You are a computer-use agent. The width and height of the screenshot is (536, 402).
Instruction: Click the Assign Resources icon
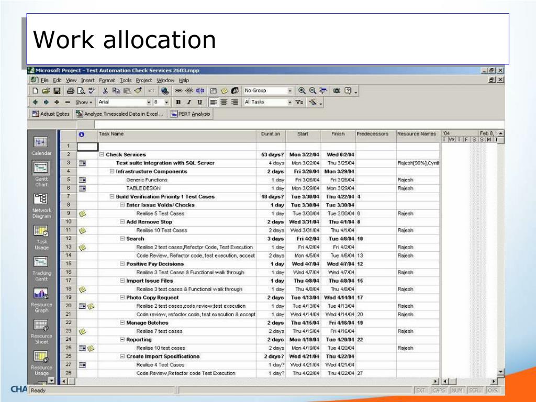(235, 91)
